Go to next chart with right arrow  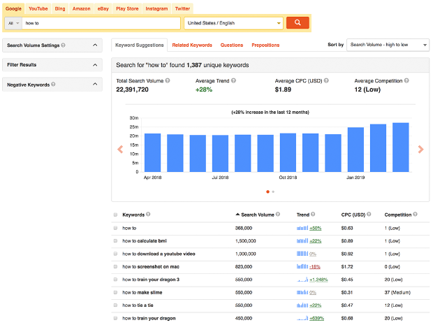coord(420,150)
